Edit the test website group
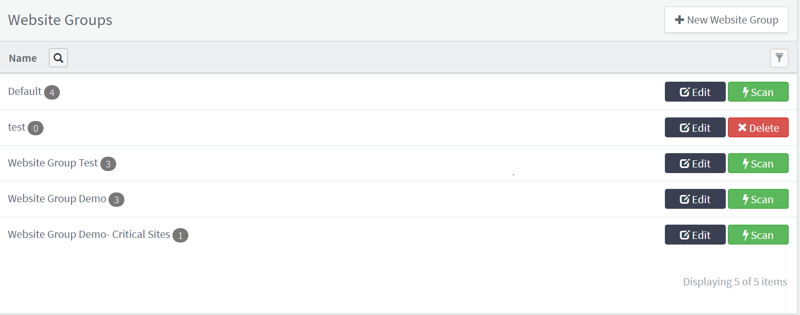The width and height of the screenshot is (800, 315). click(695, 128)
